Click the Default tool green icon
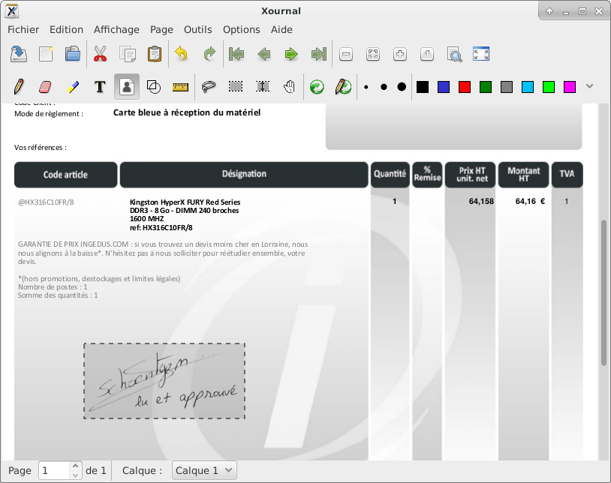 [317, 87]
